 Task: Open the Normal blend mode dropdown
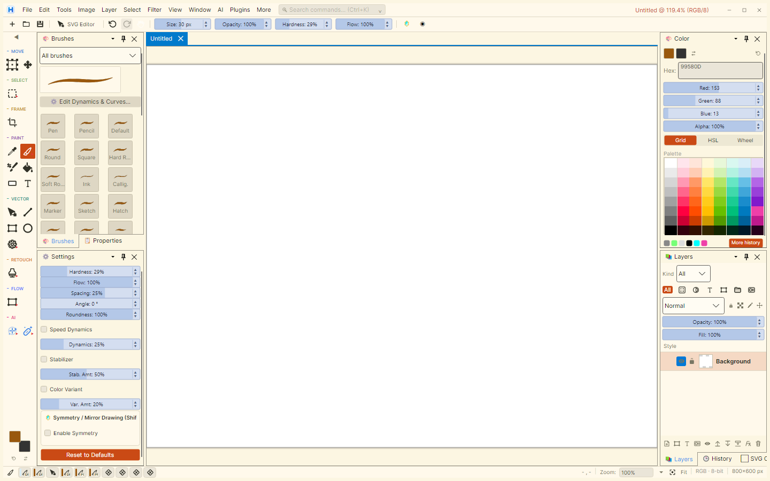(694, 306)
